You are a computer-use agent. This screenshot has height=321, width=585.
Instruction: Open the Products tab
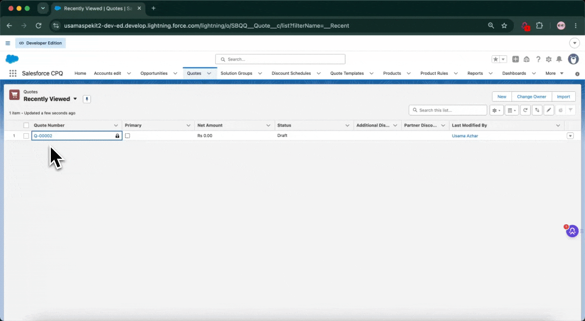[x=392, y=74]
